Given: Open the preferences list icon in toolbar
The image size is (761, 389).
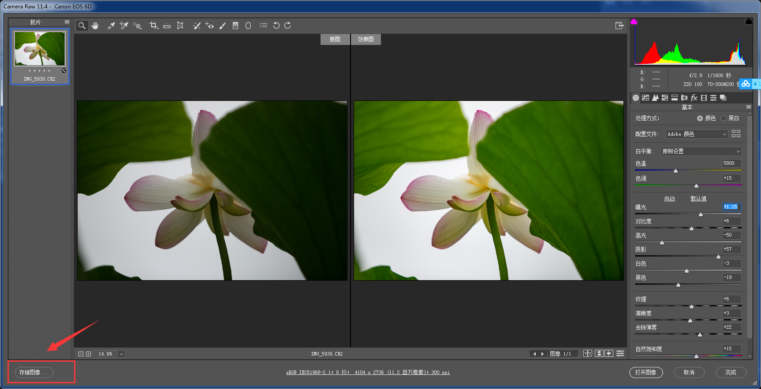Looking at the screenshot, I should 264,26.
